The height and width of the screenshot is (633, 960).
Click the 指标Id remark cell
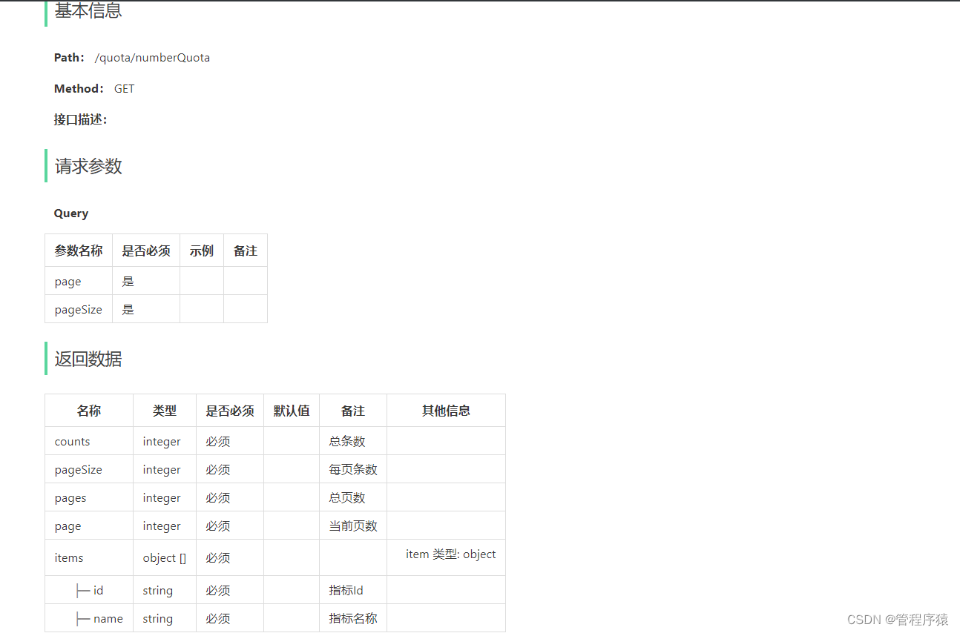[x=353, y=591]
